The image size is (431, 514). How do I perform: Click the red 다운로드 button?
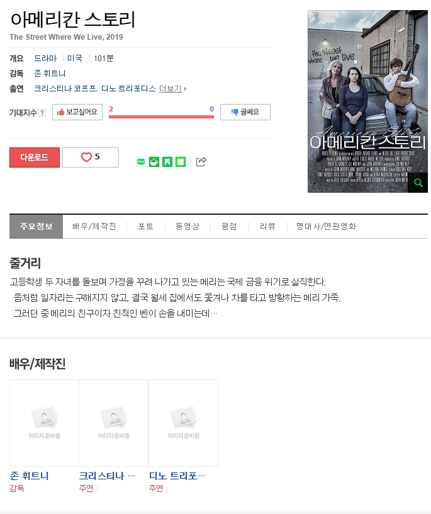[35, 157]
